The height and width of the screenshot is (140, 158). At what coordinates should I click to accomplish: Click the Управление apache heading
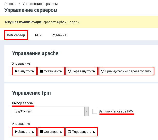click(x=35, y=53)
